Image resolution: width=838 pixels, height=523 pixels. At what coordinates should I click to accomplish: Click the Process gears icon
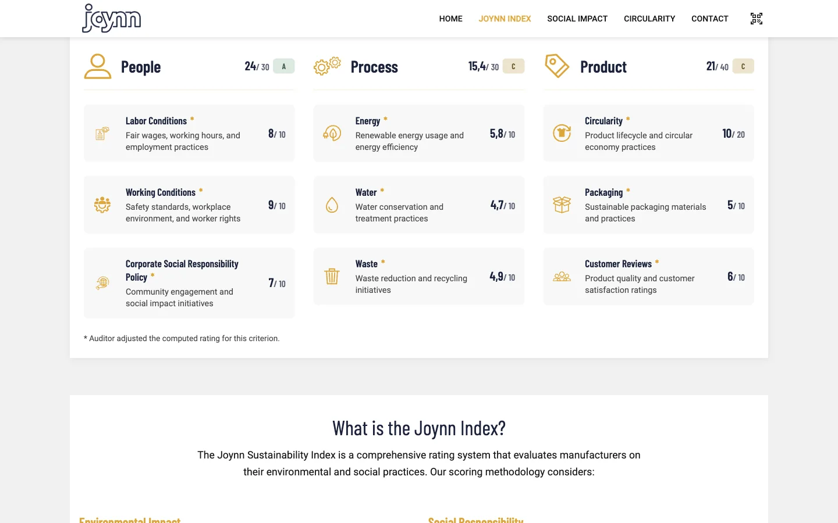[x=327, y=66]
